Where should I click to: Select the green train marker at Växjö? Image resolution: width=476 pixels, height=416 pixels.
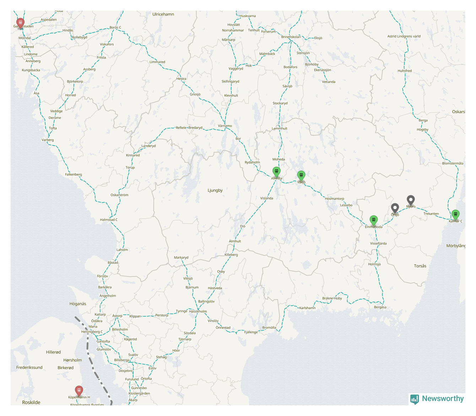click(x=301, y=176)
